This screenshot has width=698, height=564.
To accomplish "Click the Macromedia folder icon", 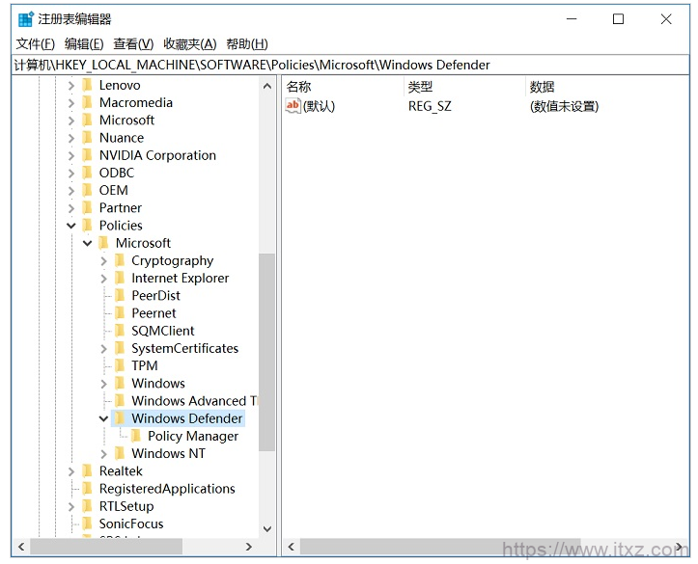I will pos(88,102).
